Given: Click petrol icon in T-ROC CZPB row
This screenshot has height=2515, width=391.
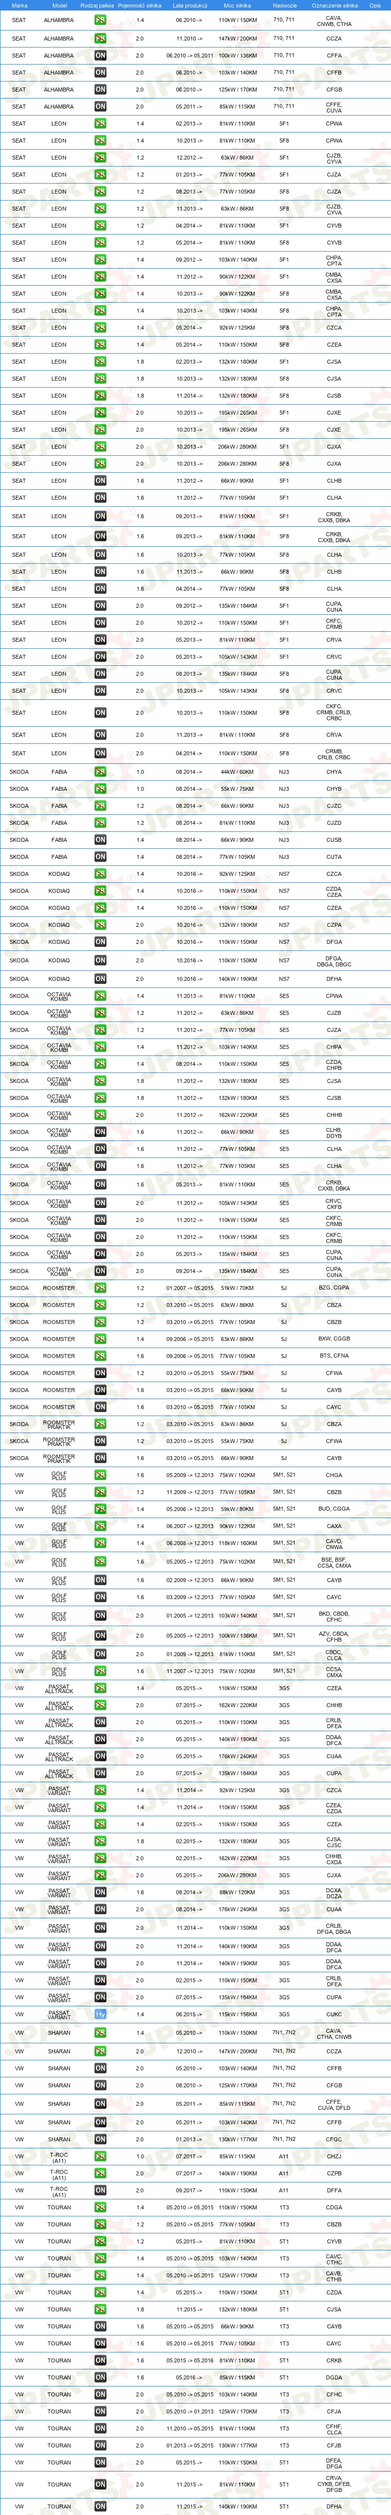Looking at the screenshot, I should [x=100, y=2173].
